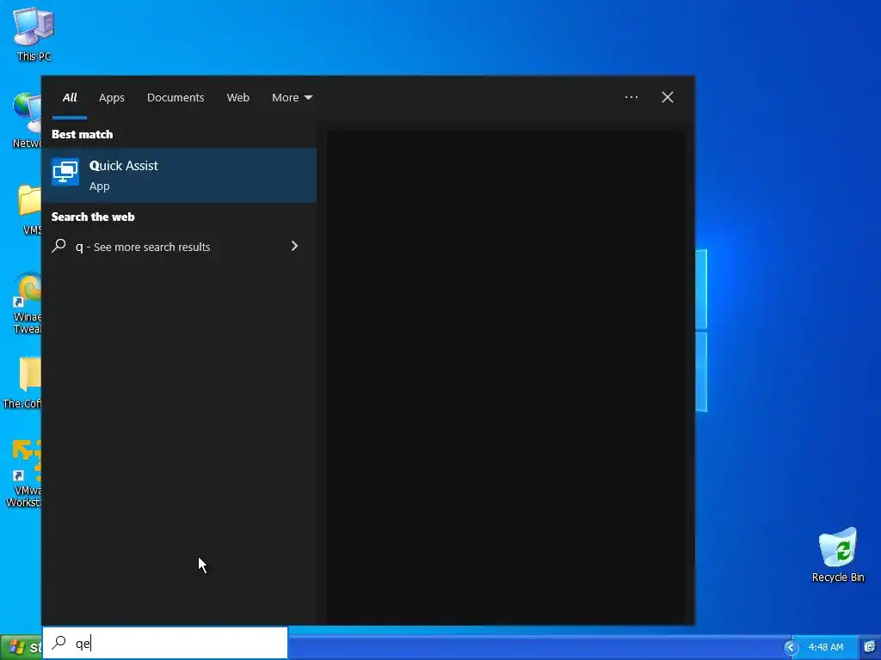Click the 4:48 AM taskbar clock

coord(825,647)
